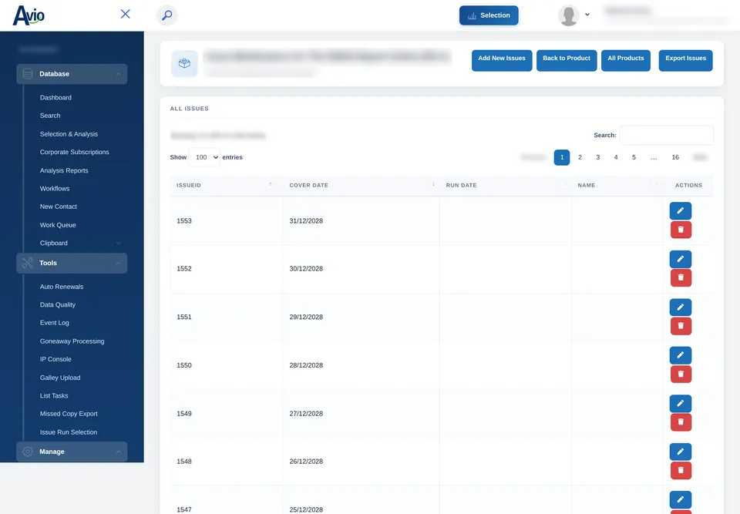The image size is (740, 514).
Task: Go to pagination page 4
Action: [x=616, y=157]
